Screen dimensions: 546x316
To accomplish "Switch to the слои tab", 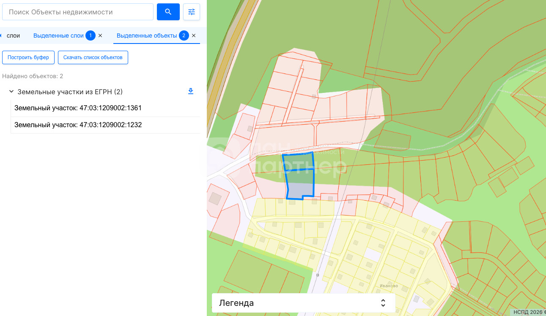I will point(14,35).
